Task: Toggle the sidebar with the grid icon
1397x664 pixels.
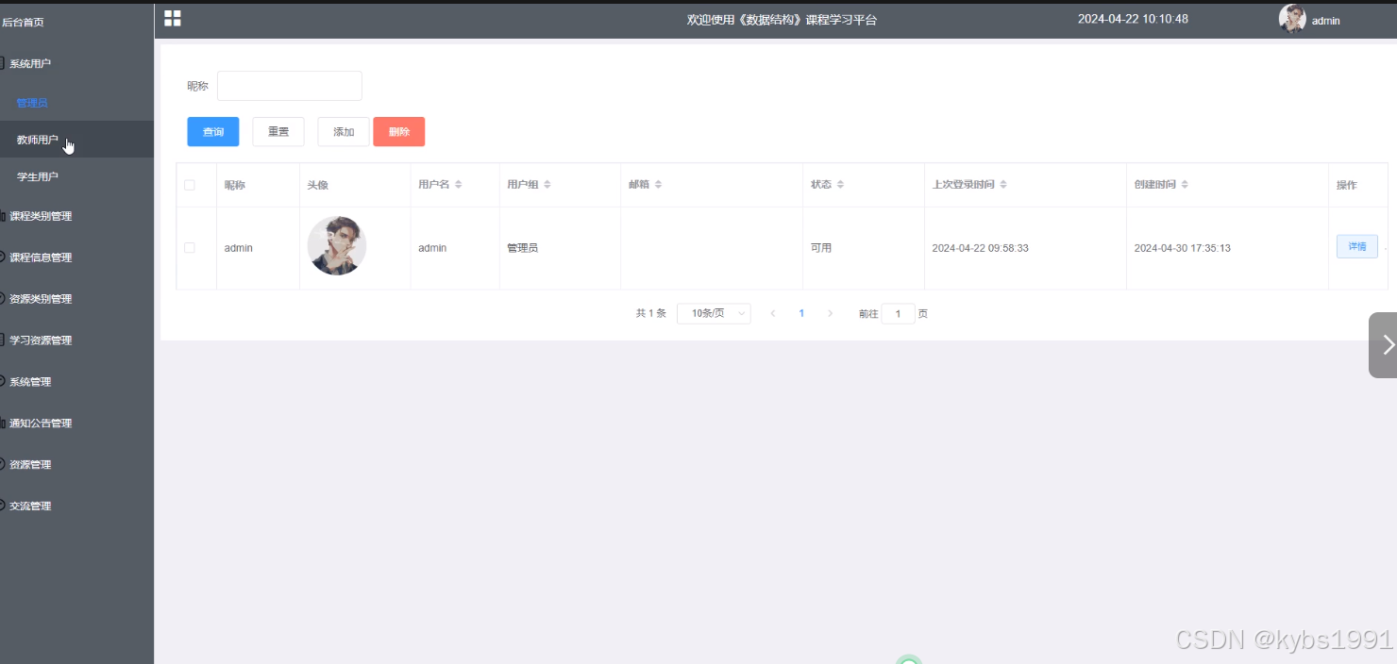Action: click(173, 19)
